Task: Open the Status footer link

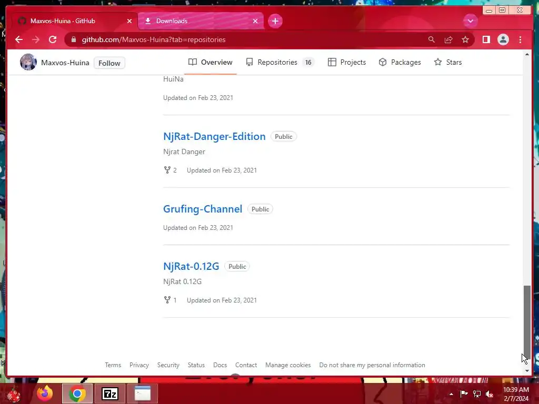Action: click(196, 365)
